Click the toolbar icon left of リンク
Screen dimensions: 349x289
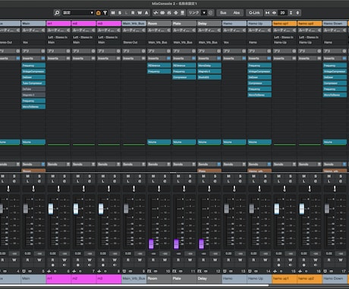tap(182, 13)
